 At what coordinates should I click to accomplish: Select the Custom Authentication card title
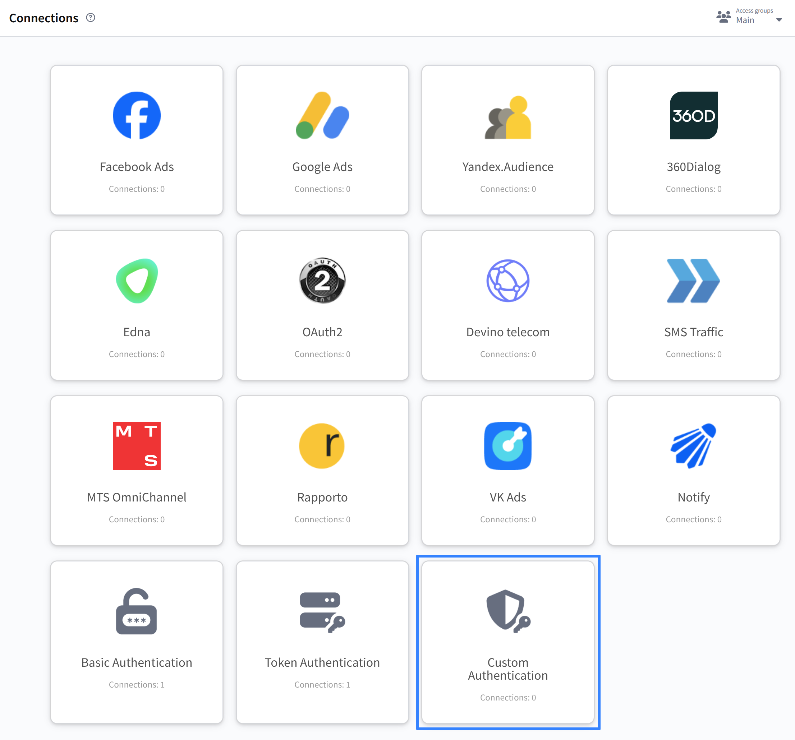point(507,669)
